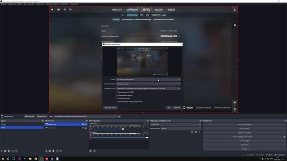Adjust transition duration stepper arrows
This screenshot has height=161, width=287.
200,128
